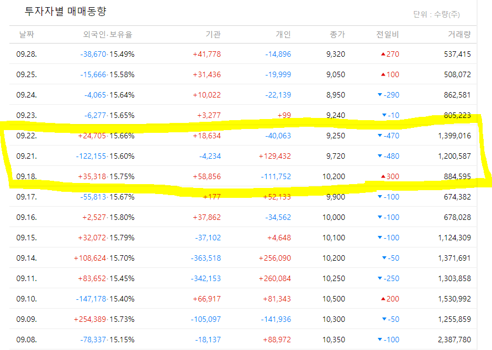Select the 09.22. date cell
Viewport: 492px width, 350px height.
point(27,136)
